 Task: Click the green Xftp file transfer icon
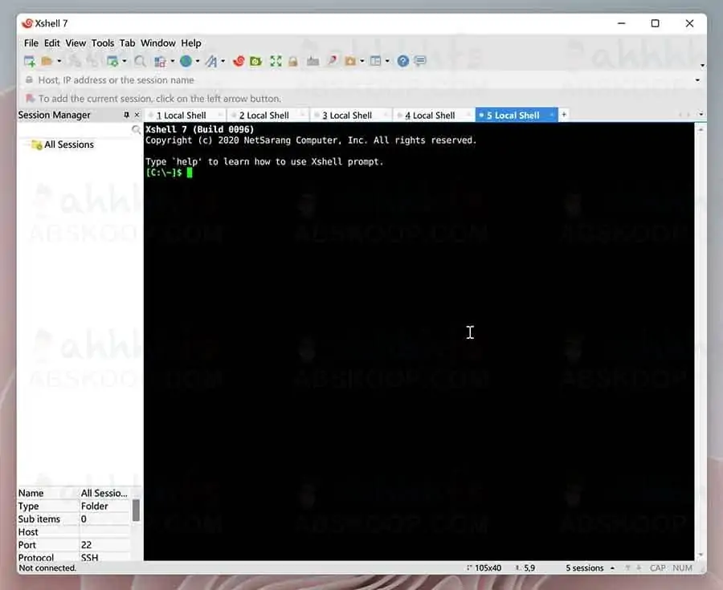pos(255,61)
